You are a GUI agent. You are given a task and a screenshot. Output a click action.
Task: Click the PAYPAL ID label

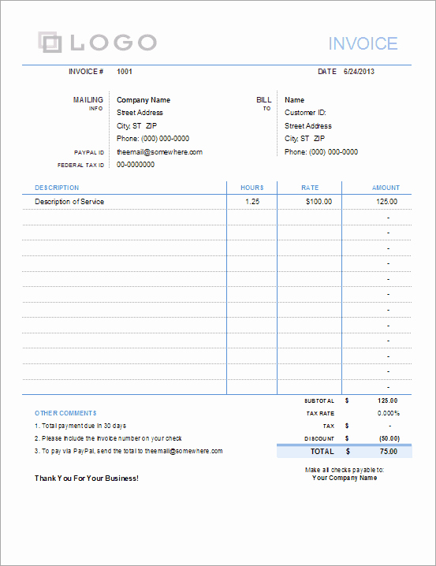pos(89,153)
